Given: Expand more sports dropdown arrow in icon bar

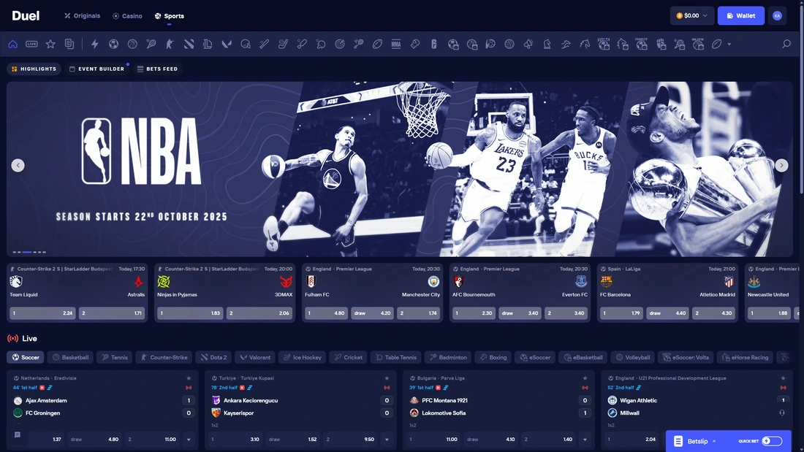Looking at the screenshot, I should pyautogui.click(x=729, y=44).
